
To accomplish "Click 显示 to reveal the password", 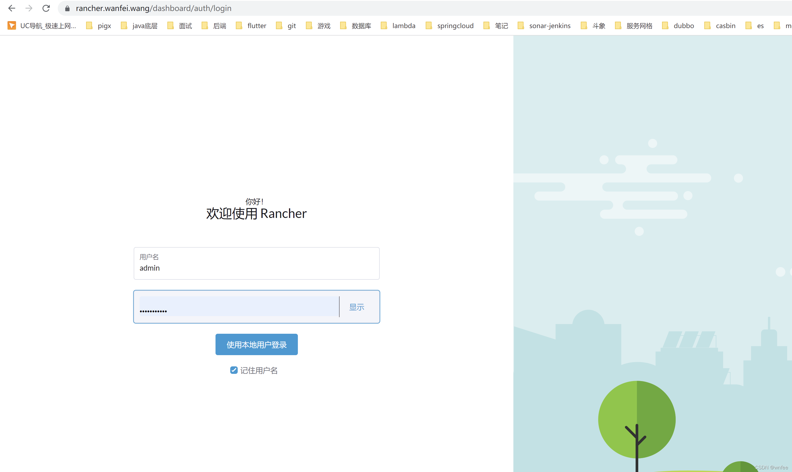I will pyautogui.click(x=357, y=307).
